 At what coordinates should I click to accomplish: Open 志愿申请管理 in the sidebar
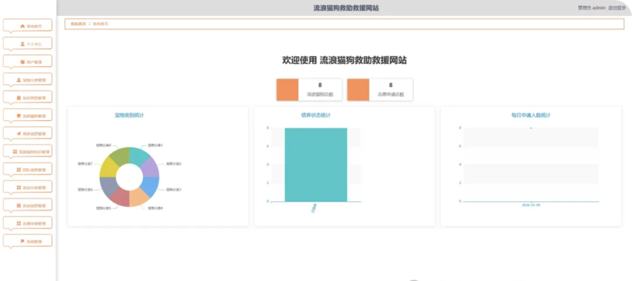click(28, 224)
